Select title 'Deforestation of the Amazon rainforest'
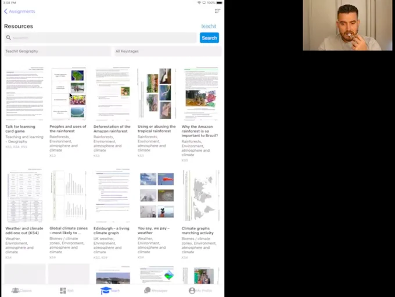The width and height of the screenshot is (395, 297). [x=112, y=128]
